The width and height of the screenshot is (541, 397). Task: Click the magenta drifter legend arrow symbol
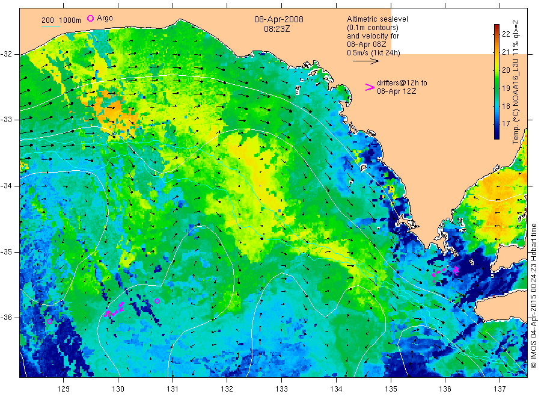point(370,87)
